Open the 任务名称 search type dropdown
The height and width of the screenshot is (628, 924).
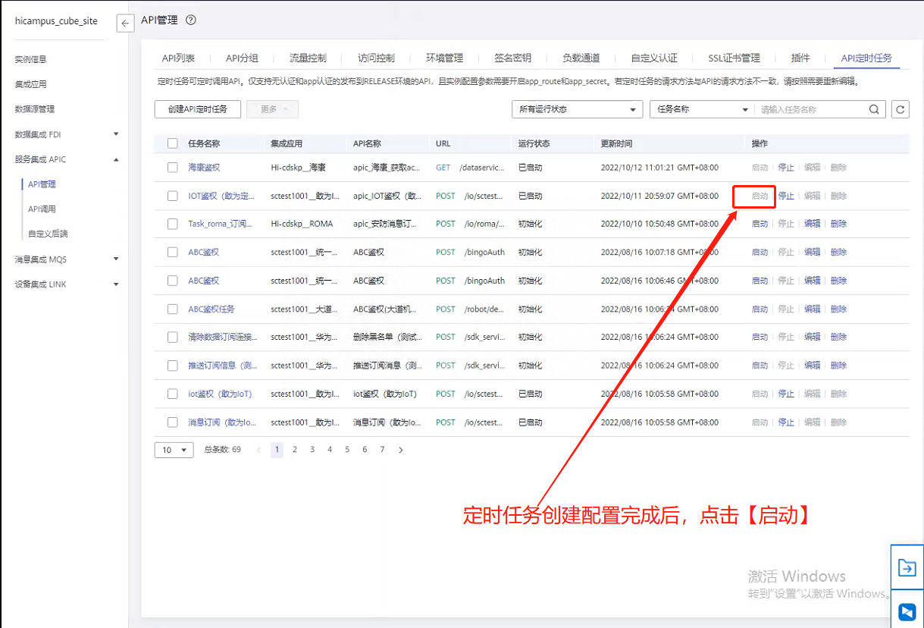point(702,109)
